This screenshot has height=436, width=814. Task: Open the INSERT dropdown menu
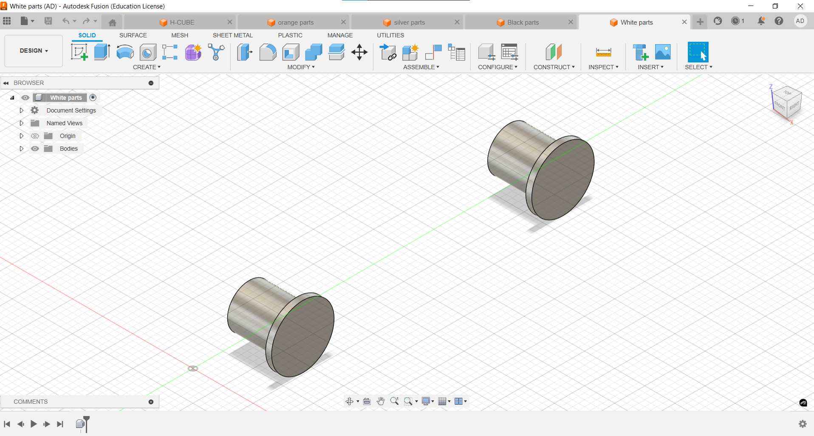pyautogui.click(x=650, y=67)
